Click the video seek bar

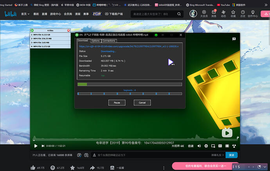[x=135, y=140]
